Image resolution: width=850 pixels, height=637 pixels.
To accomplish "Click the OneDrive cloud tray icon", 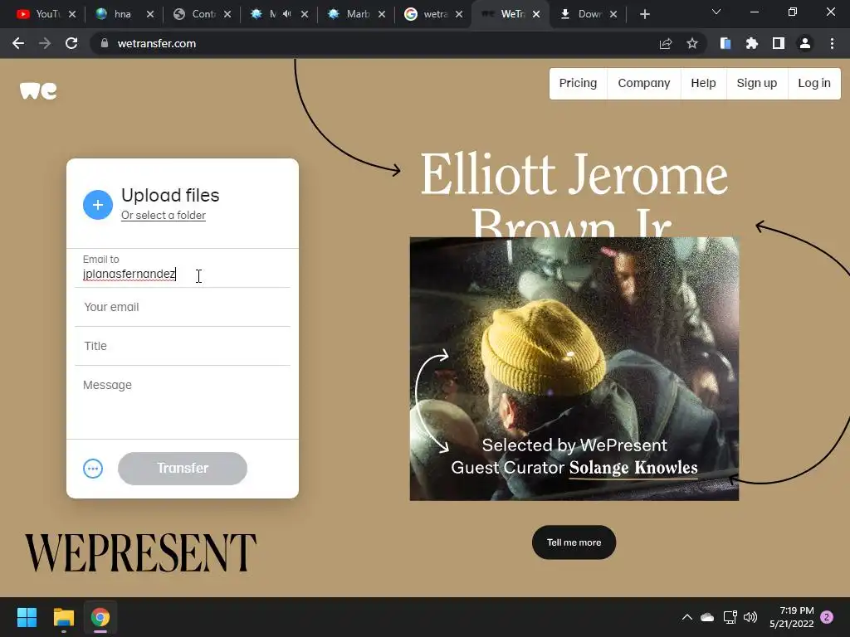I will coord(707,617).
